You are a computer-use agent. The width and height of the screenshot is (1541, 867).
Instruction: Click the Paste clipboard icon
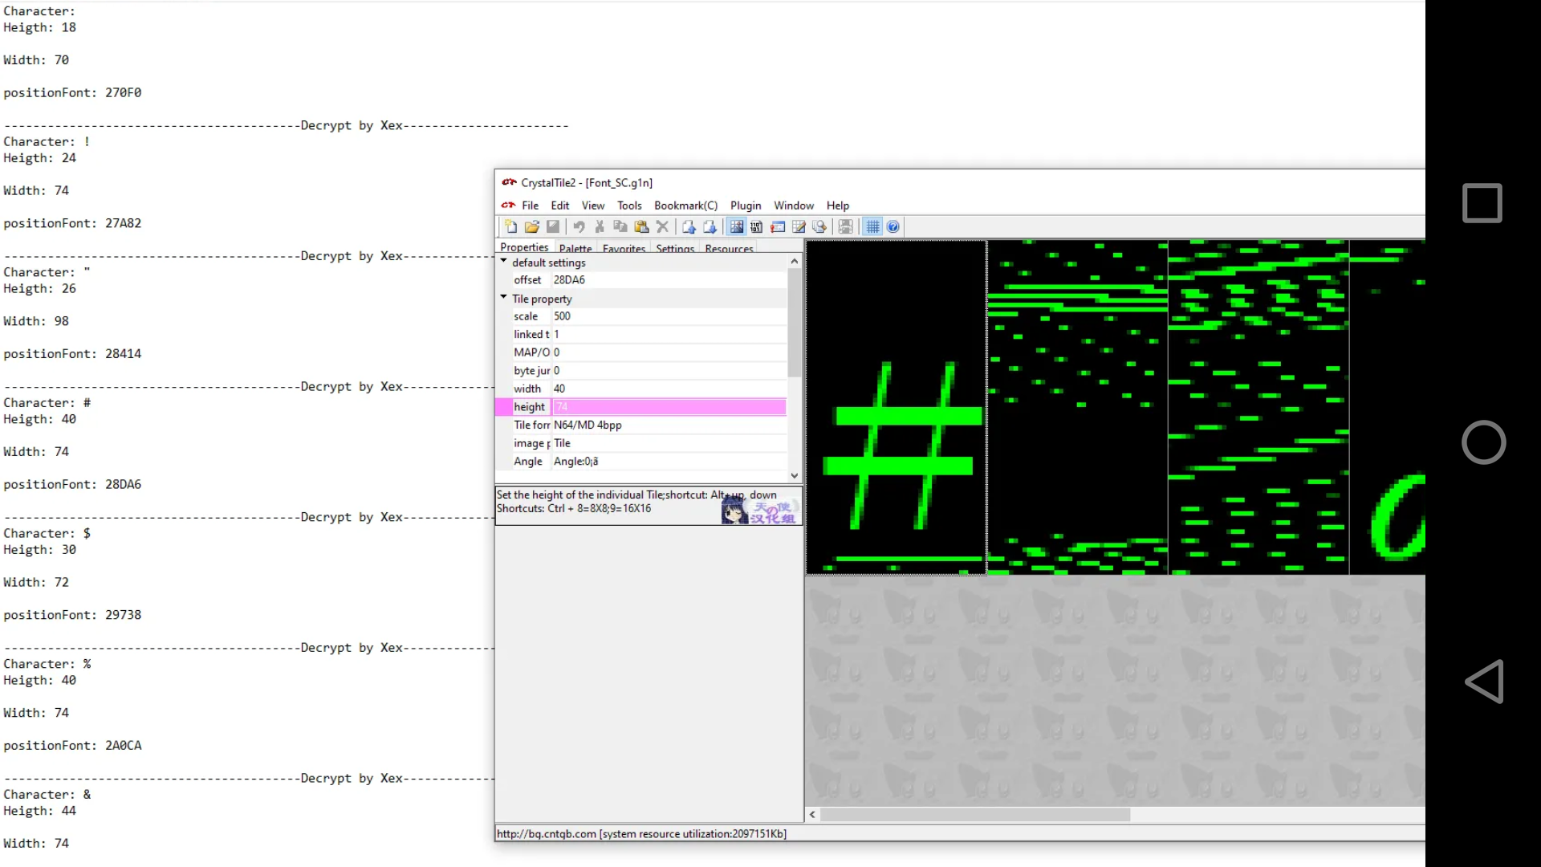641,226
